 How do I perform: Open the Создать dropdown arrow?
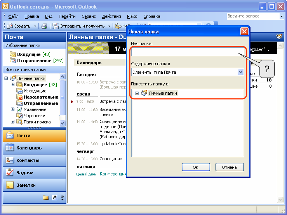point(35,26)
